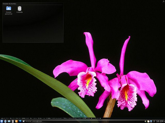Click the Dossier du bureau widget title
Screen dimensions: 165x123
click(x=9, y=4)
